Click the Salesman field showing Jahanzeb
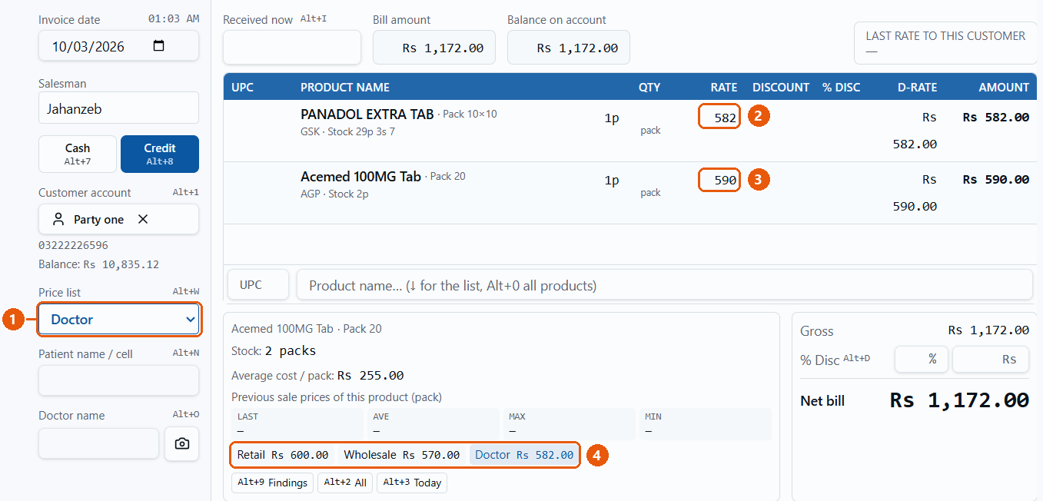This screenshot has width=1043, height=501. [x=119, y=108]
